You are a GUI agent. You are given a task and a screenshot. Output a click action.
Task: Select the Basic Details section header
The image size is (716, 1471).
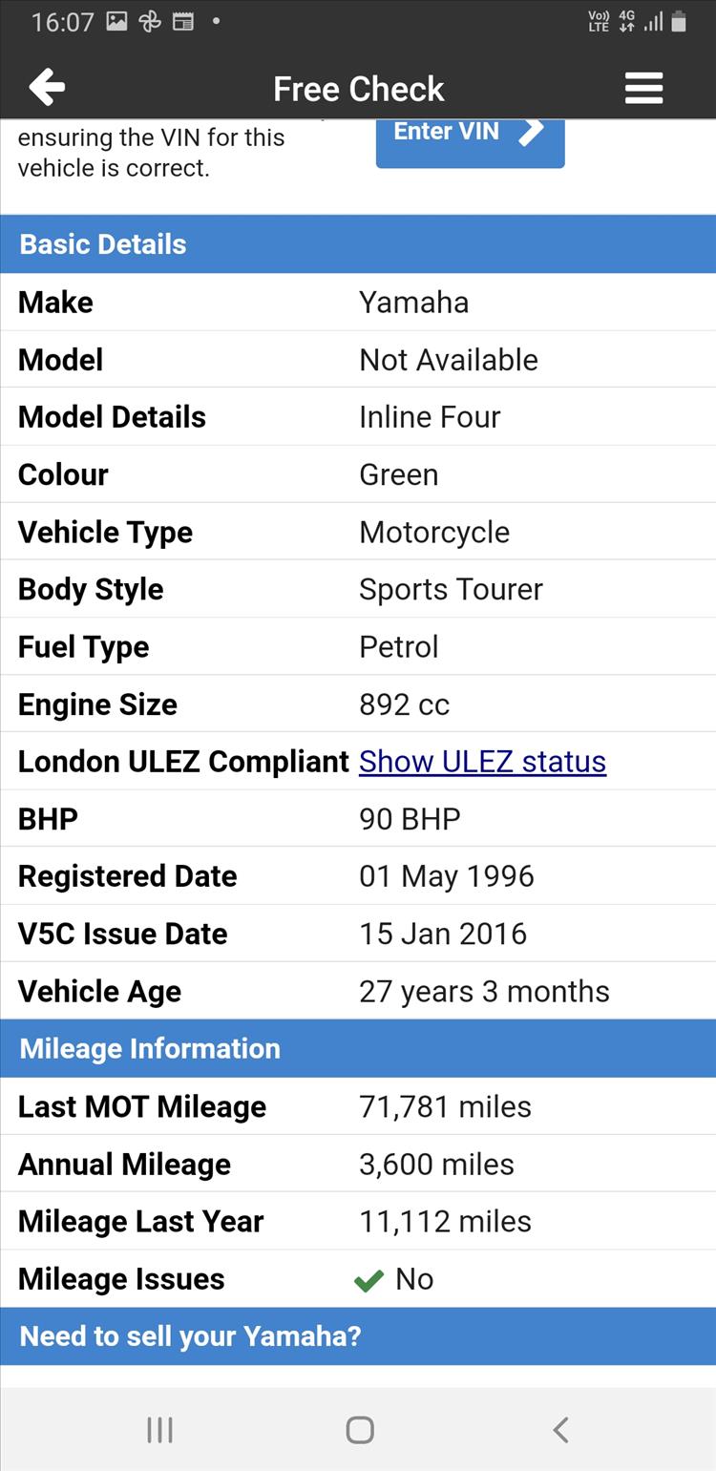click(358, 243)
